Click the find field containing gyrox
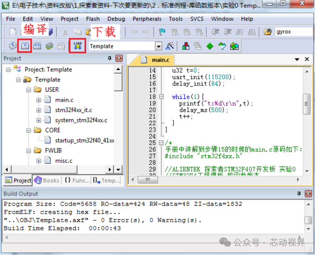315x255 pixels. (294, 32)
